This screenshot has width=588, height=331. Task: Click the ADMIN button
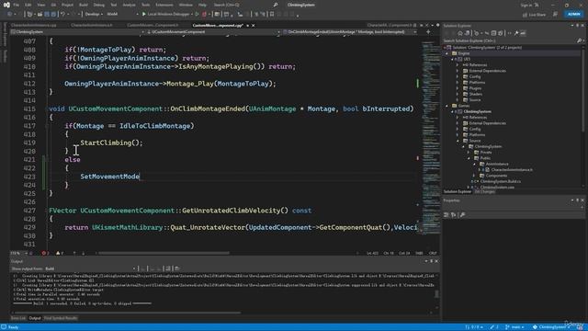click(573, 15)
